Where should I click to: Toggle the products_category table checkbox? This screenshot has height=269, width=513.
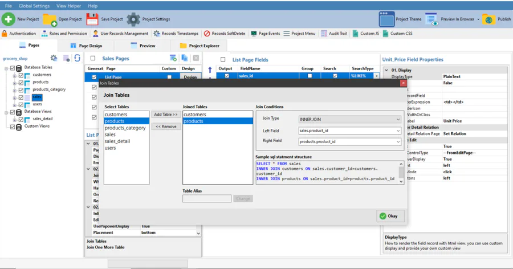click(21, 89)
